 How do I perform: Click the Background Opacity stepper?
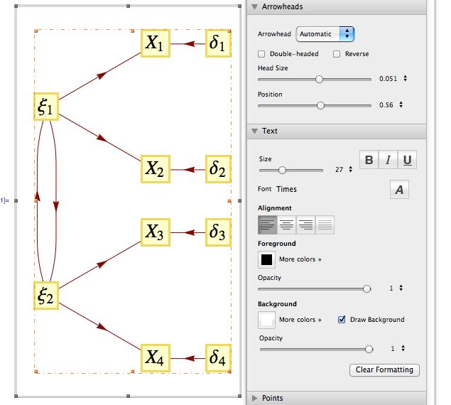(x=403, y=348)
